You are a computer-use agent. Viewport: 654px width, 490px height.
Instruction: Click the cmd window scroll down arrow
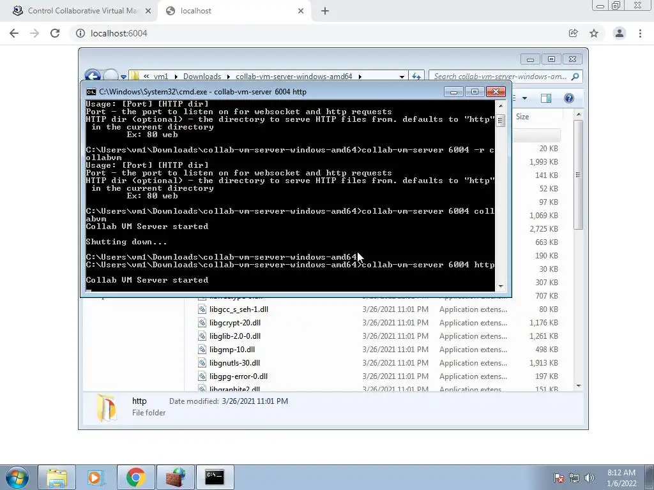501,286
